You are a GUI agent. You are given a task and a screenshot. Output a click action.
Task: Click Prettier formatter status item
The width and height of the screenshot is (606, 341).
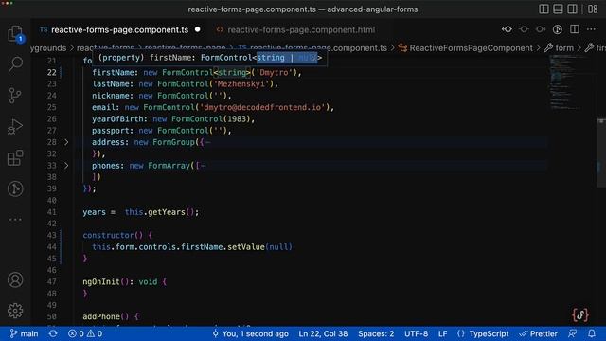pyautogui.click(x=539, y=333)
